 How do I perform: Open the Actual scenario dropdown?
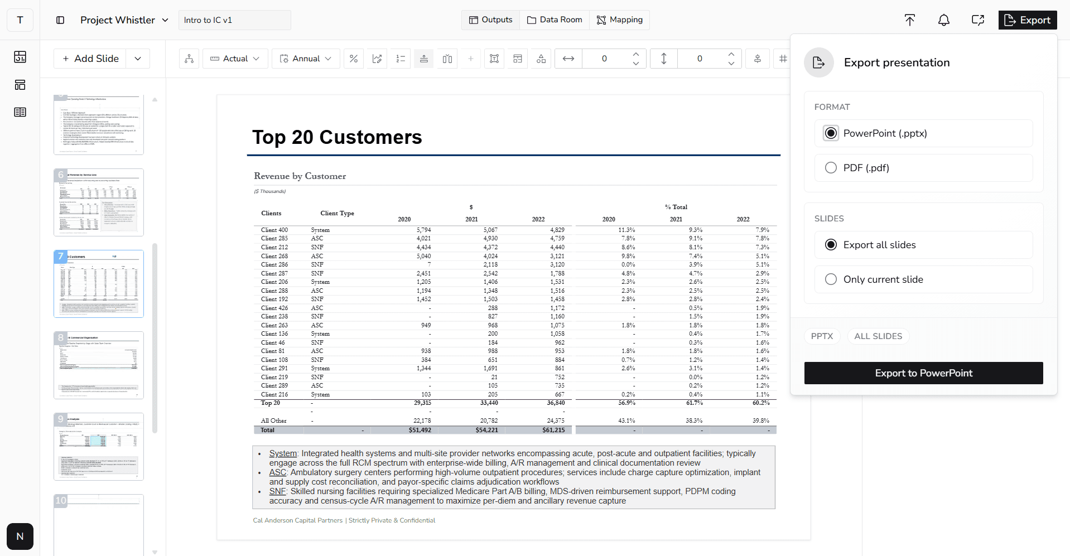tap(235, 59)
